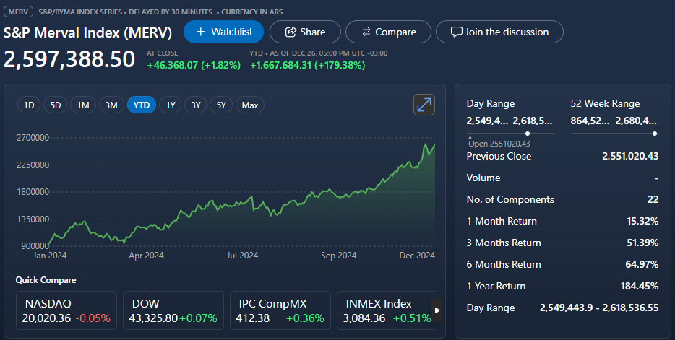
Task: Show the 3Y chart range
Action: tap(196, 105)
